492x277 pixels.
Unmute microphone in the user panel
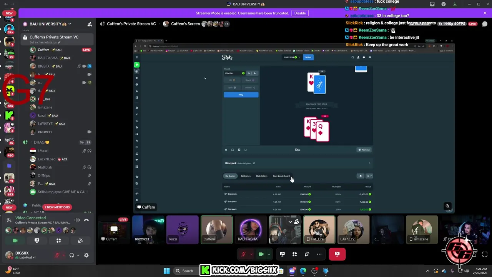[x=57, y=255]
